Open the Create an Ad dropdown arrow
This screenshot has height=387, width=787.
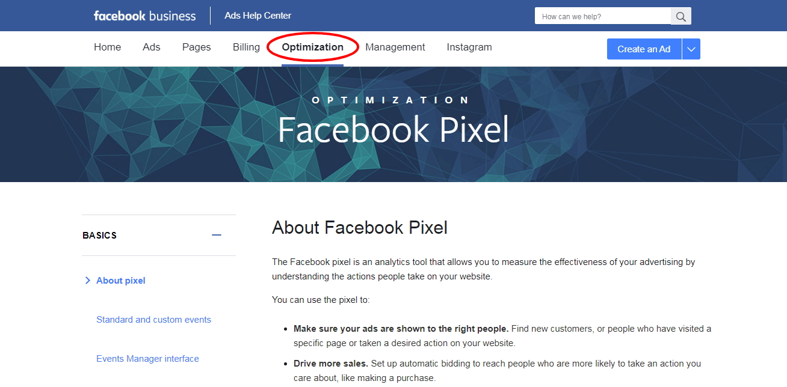[691, 49]
